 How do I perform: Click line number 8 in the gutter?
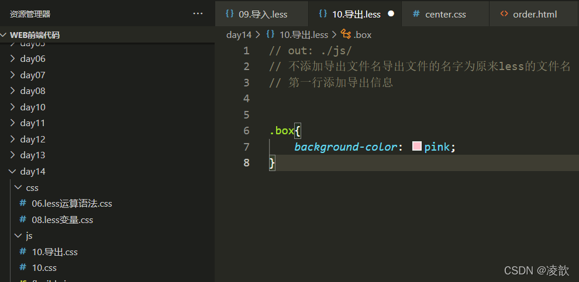tap(246, 162)
